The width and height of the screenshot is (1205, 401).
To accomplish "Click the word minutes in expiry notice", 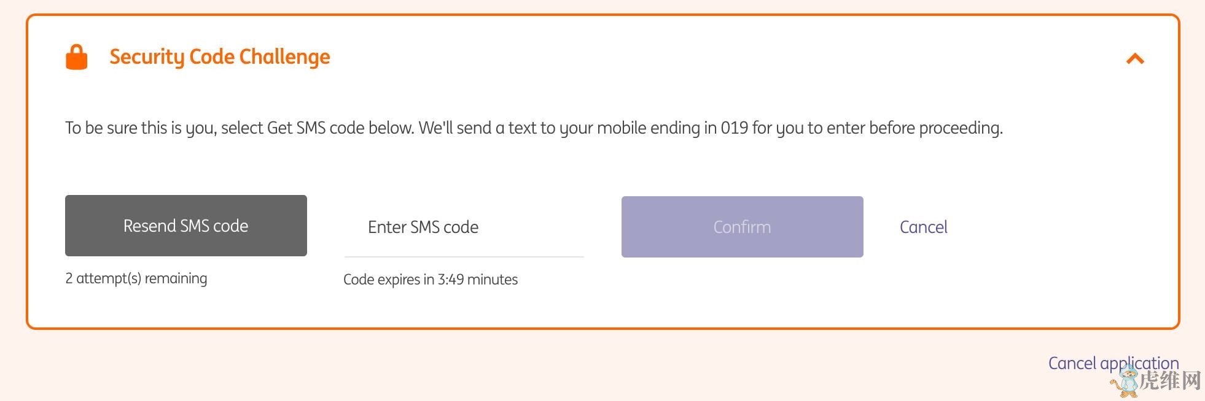I will point(493,280).
